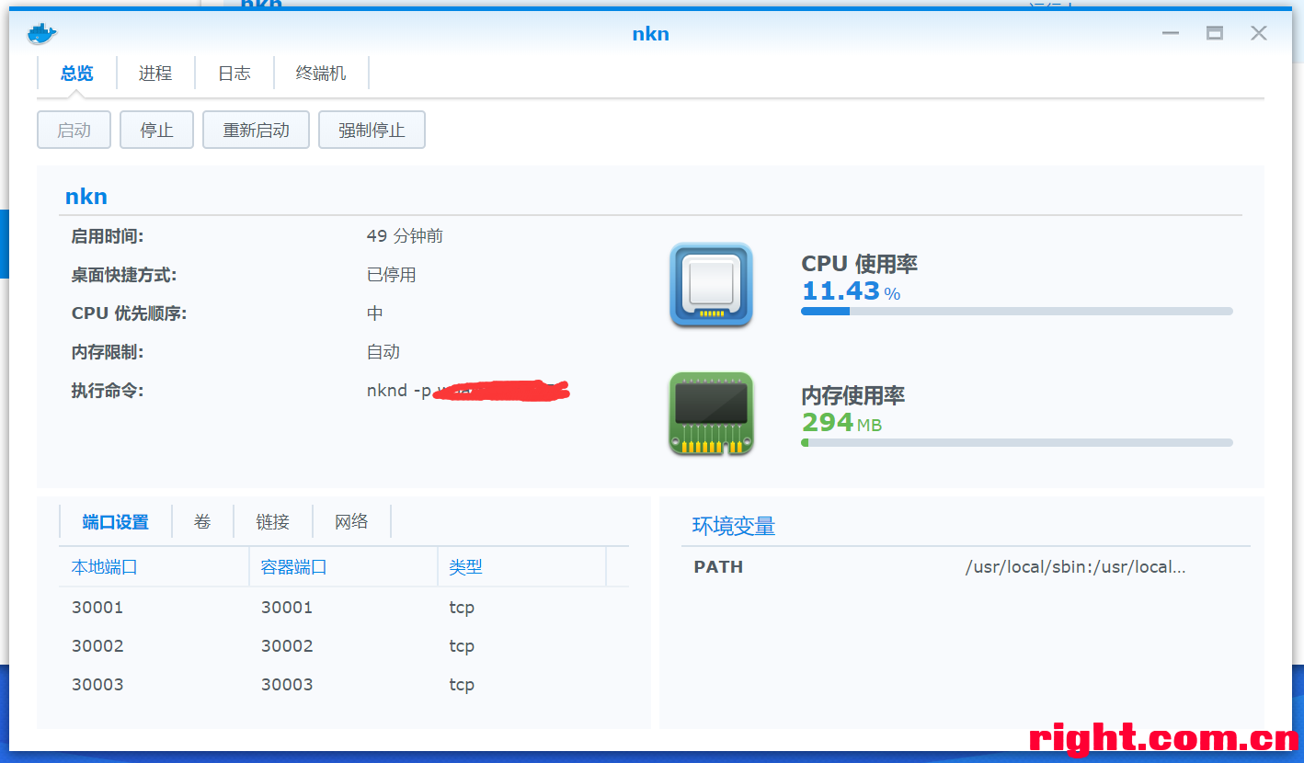Click the CPU priority value 中

pyautogui.click(x=374, y=313)
